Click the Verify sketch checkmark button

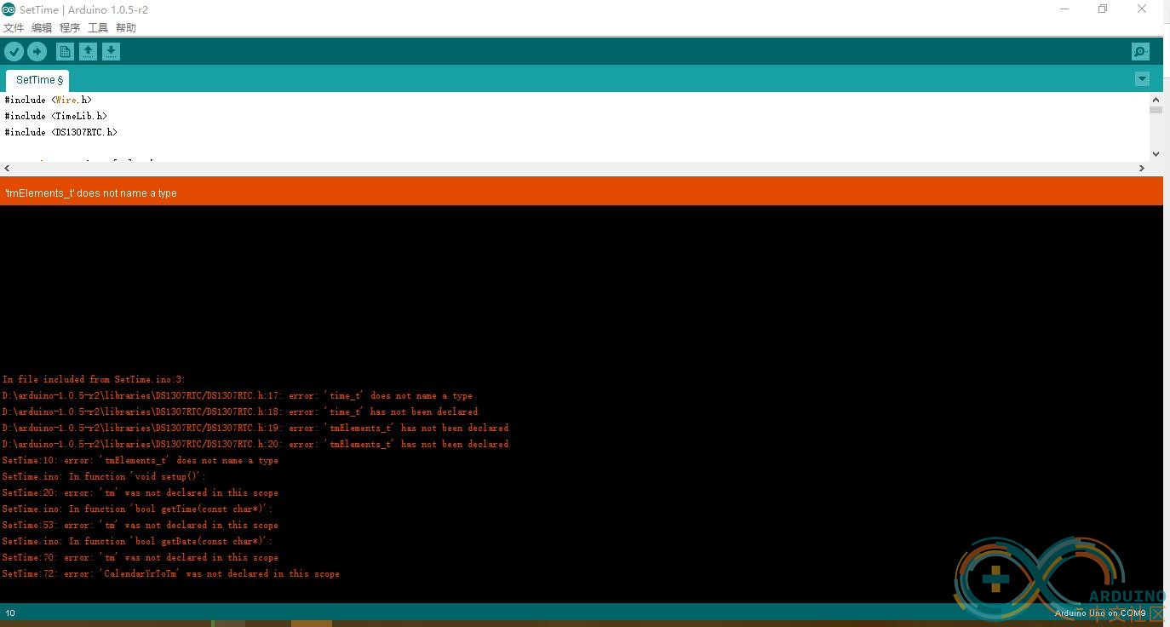(x=14, y=52)
